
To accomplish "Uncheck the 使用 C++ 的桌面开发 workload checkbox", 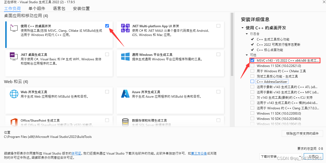I will pos(107,26).
